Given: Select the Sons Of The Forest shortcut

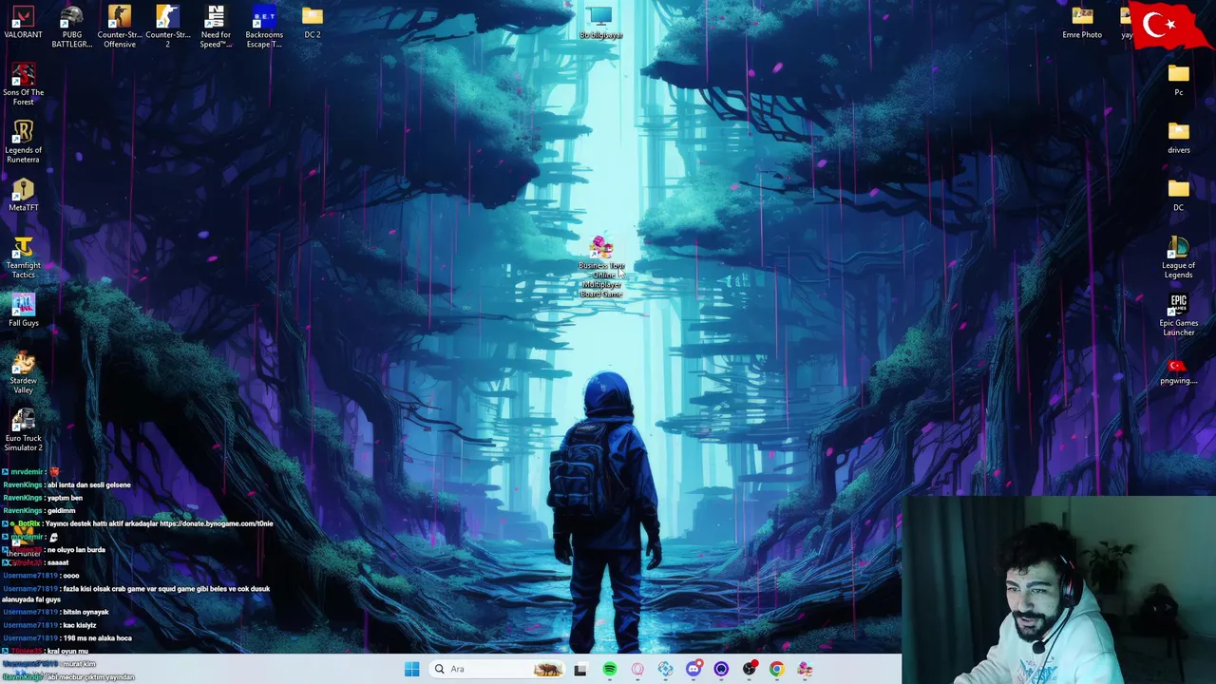Looking at the screenshot, I should (x=23, y=85).
